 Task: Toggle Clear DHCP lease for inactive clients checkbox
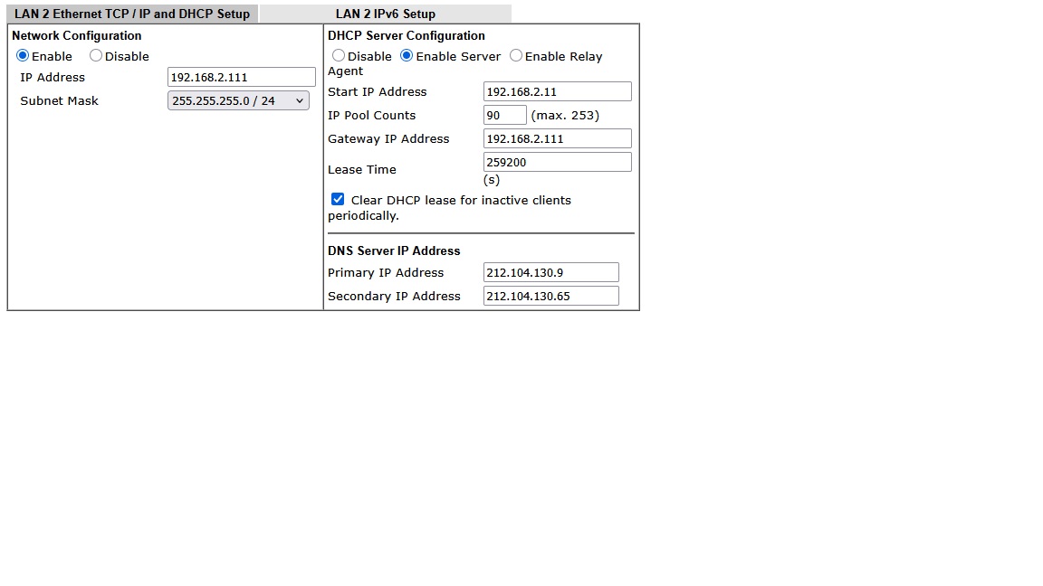click(338, 200)
